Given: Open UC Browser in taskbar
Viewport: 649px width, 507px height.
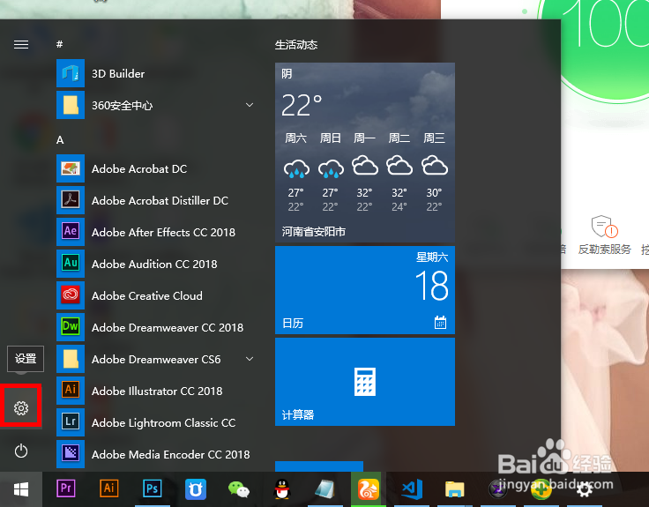Looking at the screenshot, I should [369, 489].
